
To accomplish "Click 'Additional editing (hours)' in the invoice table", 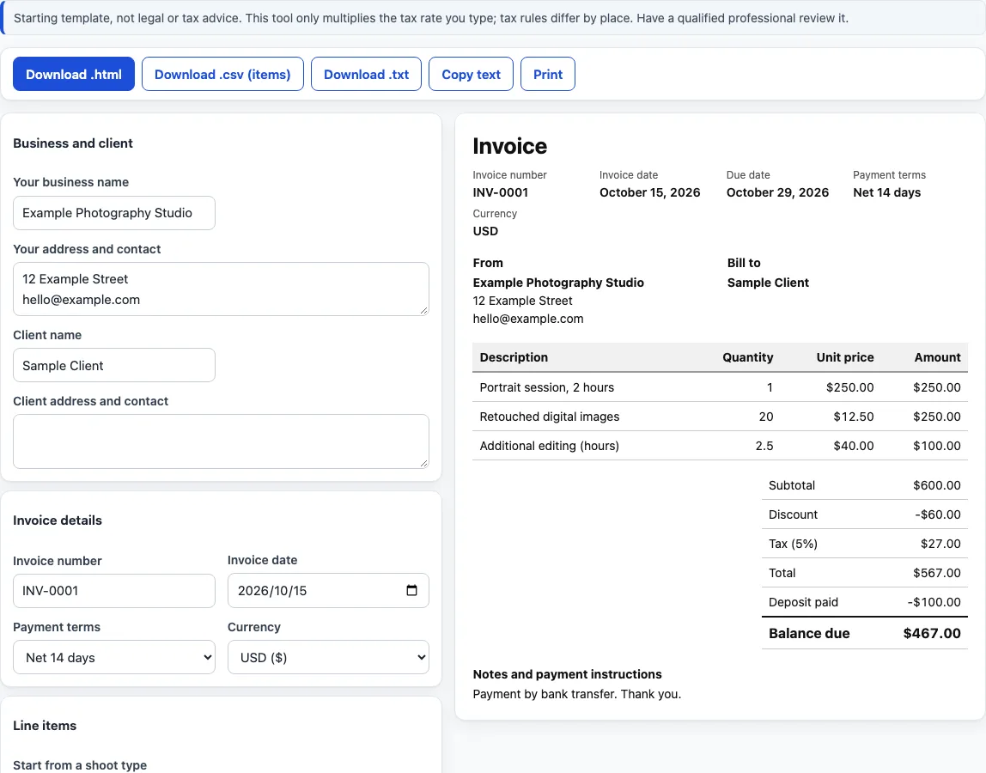I will point(549,446).
